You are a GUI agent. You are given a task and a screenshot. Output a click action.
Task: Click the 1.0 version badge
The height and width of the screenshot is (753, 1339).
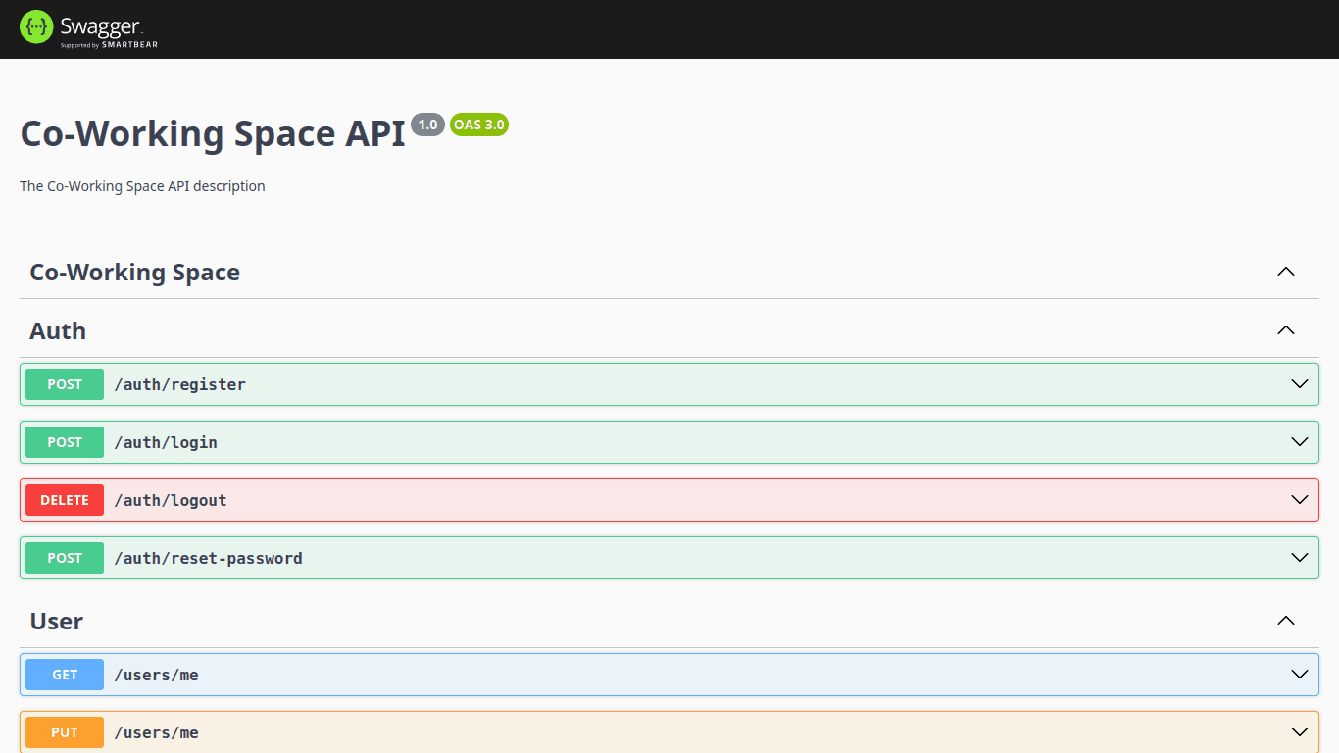pyautogui.click(x=428, y=125)
